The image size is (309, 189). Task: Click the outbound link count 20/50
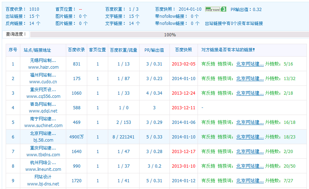pos(289,166)
